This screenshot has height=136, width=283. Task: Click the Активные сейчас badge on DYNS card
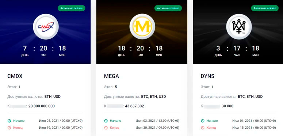coord(265,8)
